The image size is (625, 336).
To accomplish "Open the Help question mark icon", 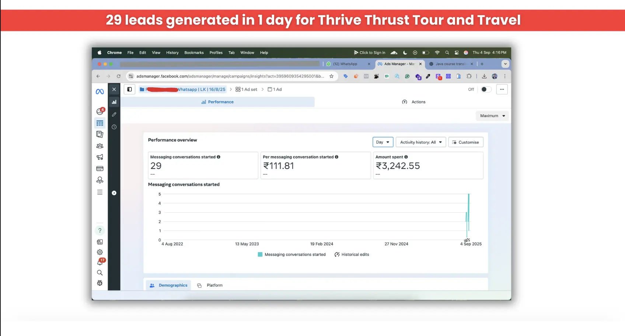I will click(100, 231).
